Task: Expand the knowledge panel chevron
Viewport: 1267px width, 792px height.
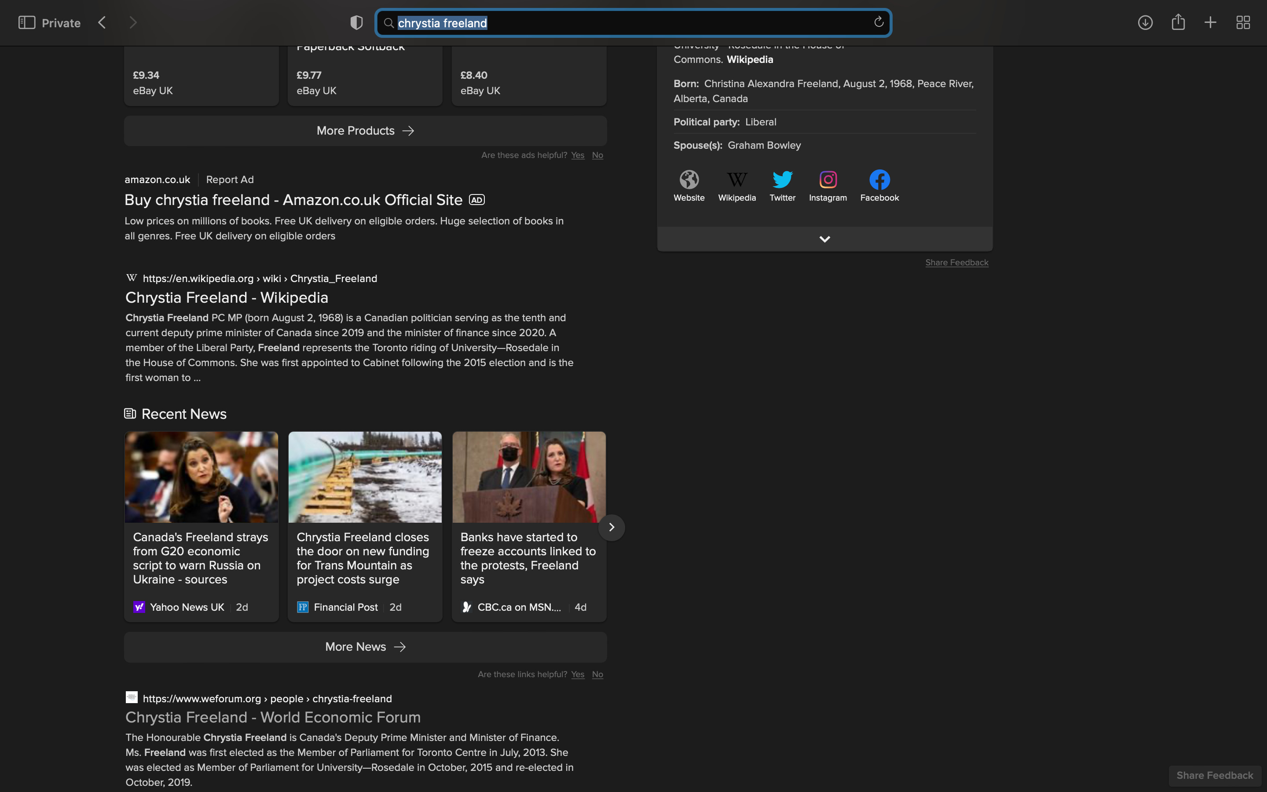Action: (x=824, y=239)
